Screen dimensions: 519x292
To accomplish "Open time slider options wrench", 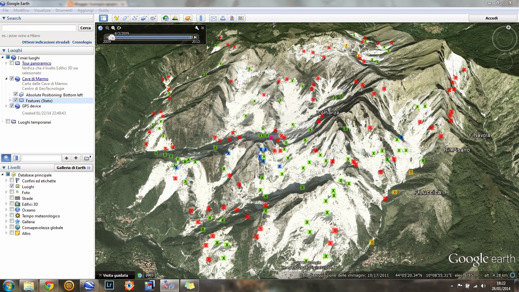I will coord(197,28).
